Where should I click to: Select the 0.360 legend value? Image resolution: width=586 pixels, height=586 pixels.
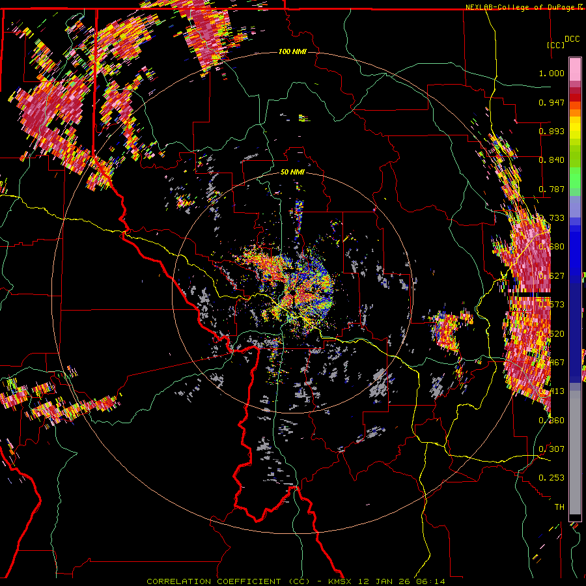(x=551, y=421)
